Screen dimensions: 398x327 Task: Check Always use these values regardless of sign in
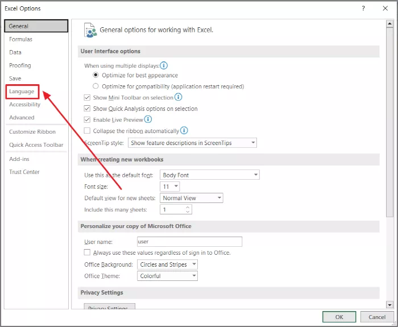click(x=87, y=253)
